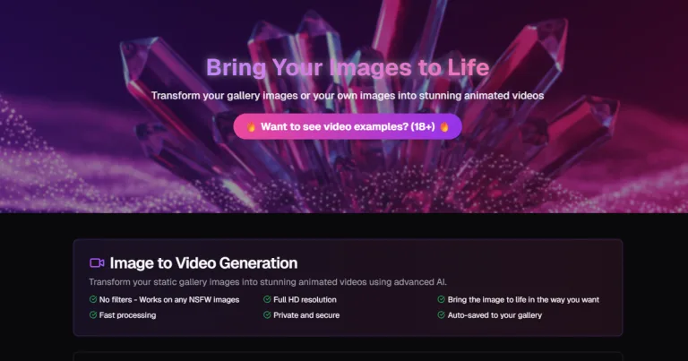Image resolution: width=688 pixels, height=361 pixels.
Task: Click the "Want to see video examples?" button
Action: [348, 126]
